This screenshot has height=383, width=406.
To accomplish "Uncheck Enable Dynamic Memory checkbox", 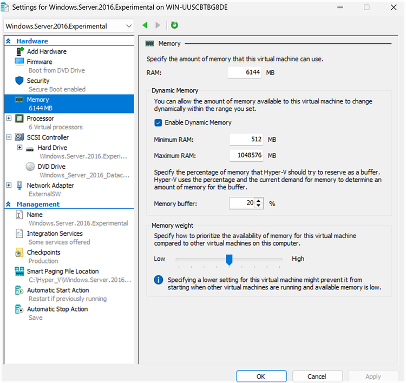I will pos(158,123).
